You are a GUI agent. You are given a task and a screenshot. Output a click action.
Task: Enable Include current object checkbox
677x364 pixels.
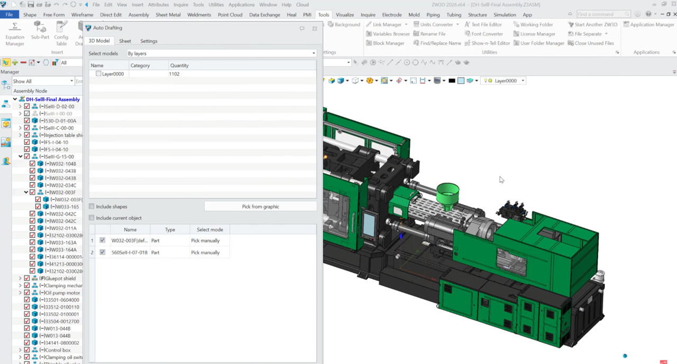[92, 218]
